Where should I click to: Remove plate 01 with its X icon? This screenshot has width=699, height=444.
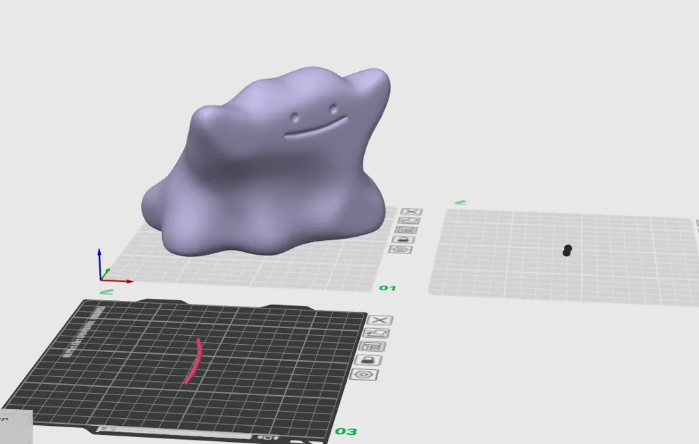click(412, 212)
